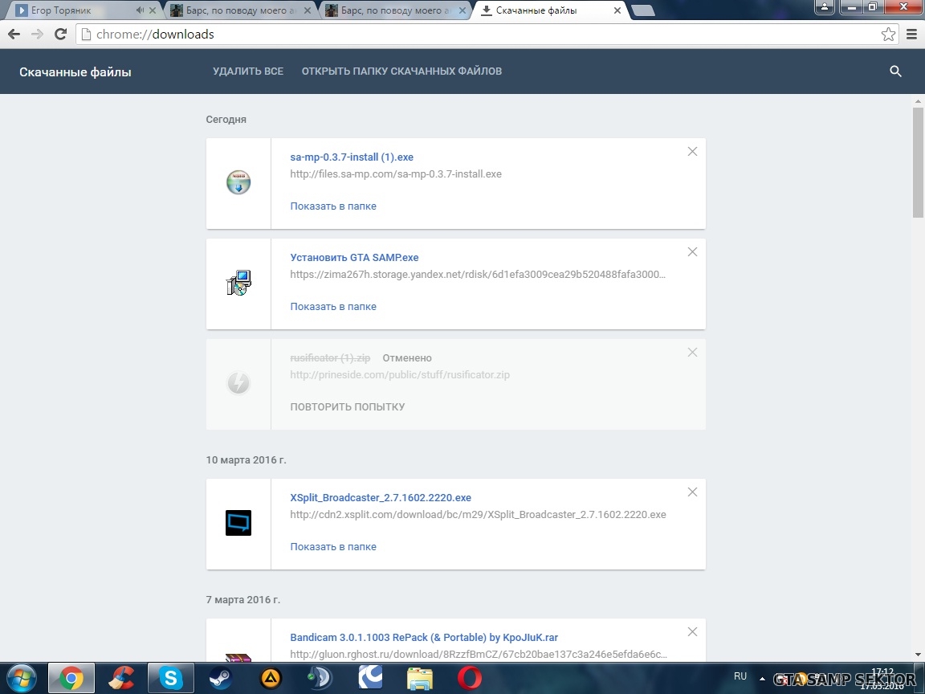
Task: Click the files.sa-mp.com source URL
Action: tap(396, 174)
